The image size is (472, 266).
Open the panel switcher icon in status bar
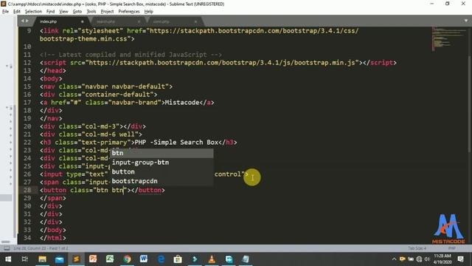[x=7, y=248]
